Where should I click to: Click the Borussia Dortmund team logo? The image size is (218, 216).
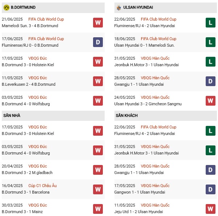pyautogui.click(x=6, y=7)
